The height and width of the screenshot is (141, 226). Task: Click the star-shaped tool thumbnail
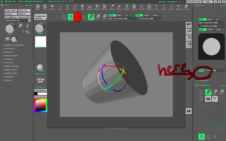click(x=8, y=39)
